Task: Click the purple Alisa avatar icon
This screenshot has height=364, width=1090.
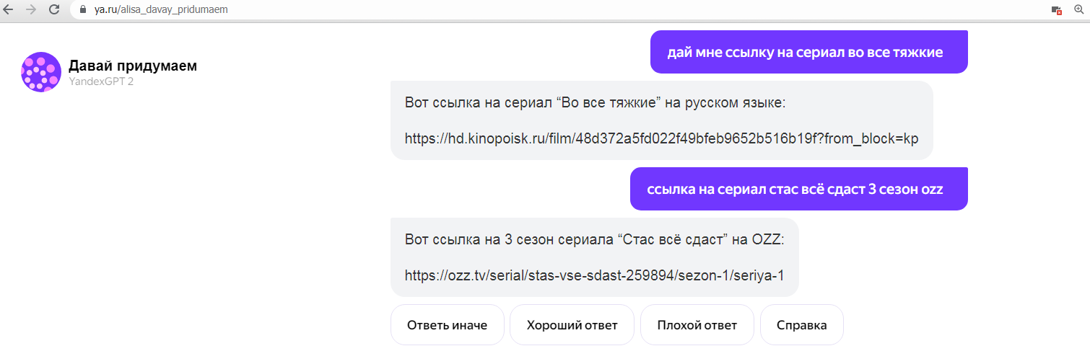Action: tap(41, 72)
